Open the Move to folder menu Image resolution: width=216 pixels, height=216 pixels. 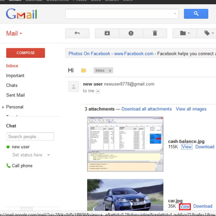185,33
